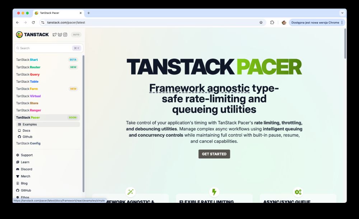
Task: Open TanStack Table in sidebar
Action: [47, 82]
